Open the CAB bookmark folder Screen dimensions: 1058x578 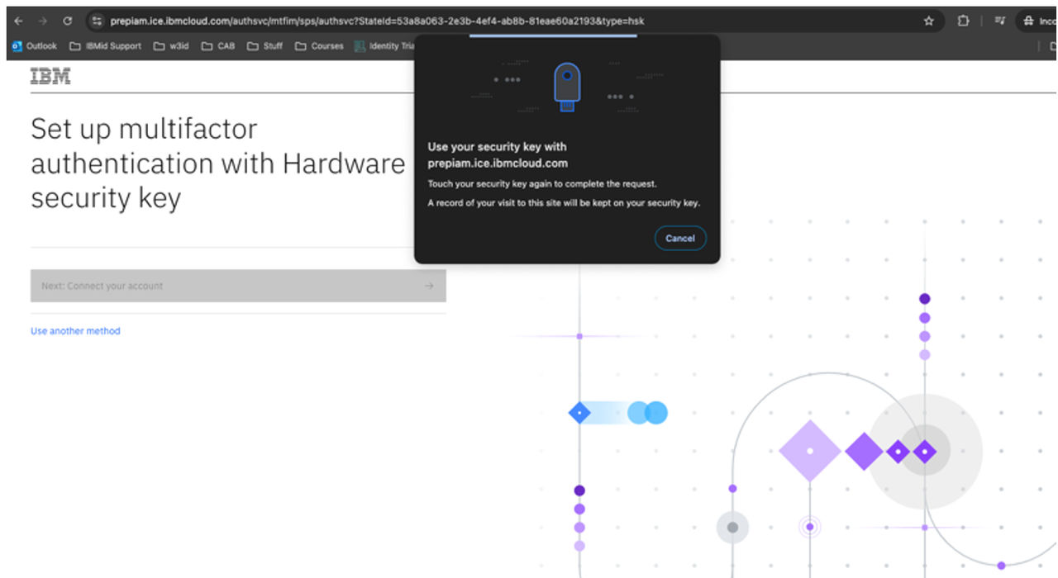tap(218, 46)
